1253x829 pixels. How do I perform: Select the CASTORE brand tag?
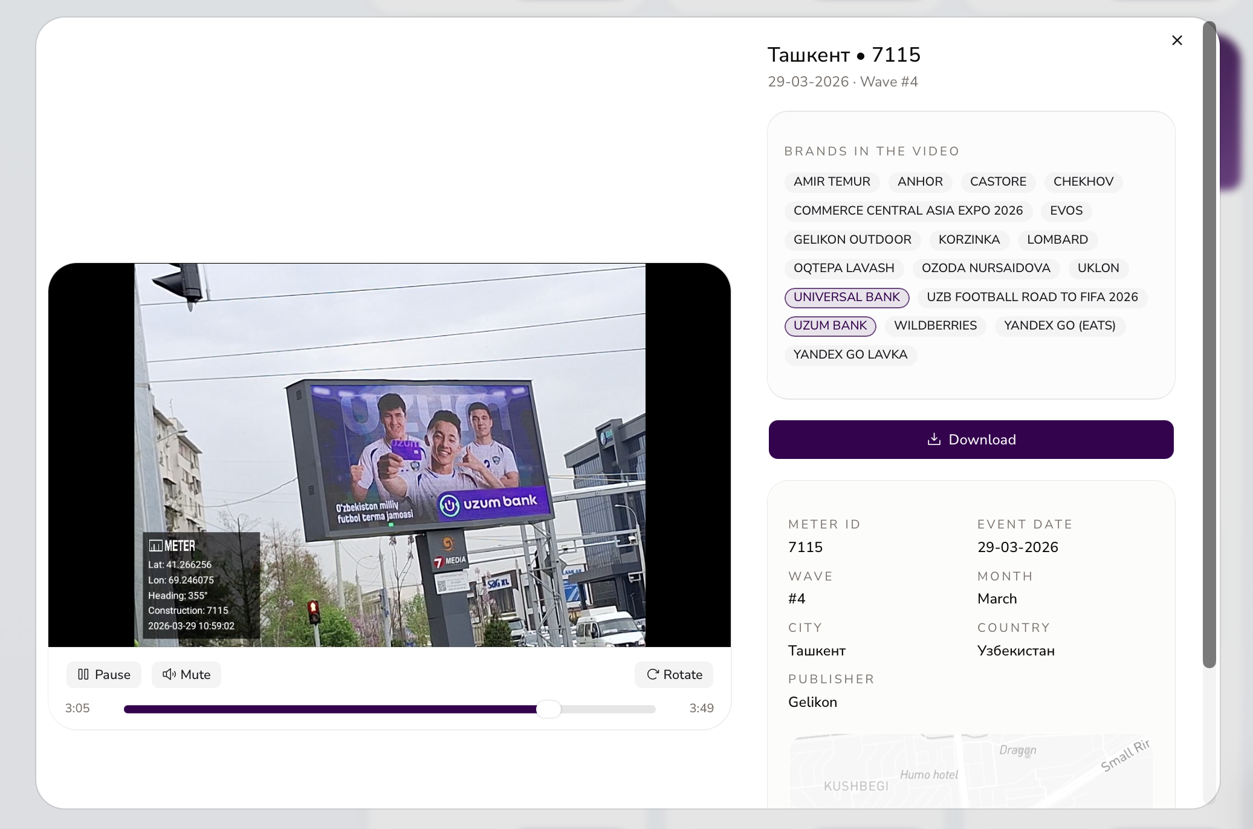[x=998, y=182]
